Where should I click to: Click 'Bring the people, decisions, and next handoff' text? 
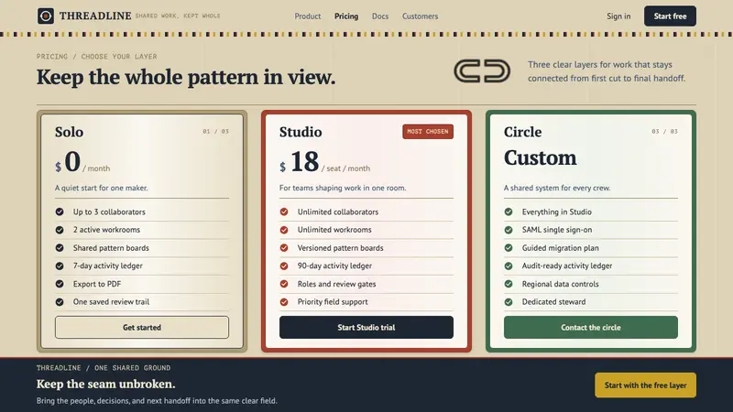[157, 401]
